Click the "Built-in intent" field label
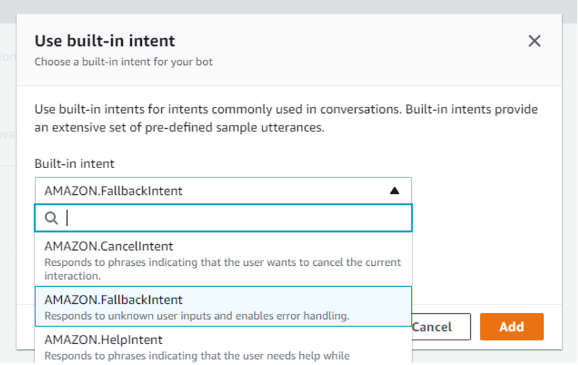The width and height of the screenshot is (578, 365). (x=74, y=163)
